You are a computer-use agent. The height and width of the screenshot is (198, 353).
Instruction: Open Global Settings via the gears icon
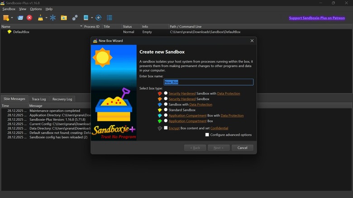(x=75, y=18)
